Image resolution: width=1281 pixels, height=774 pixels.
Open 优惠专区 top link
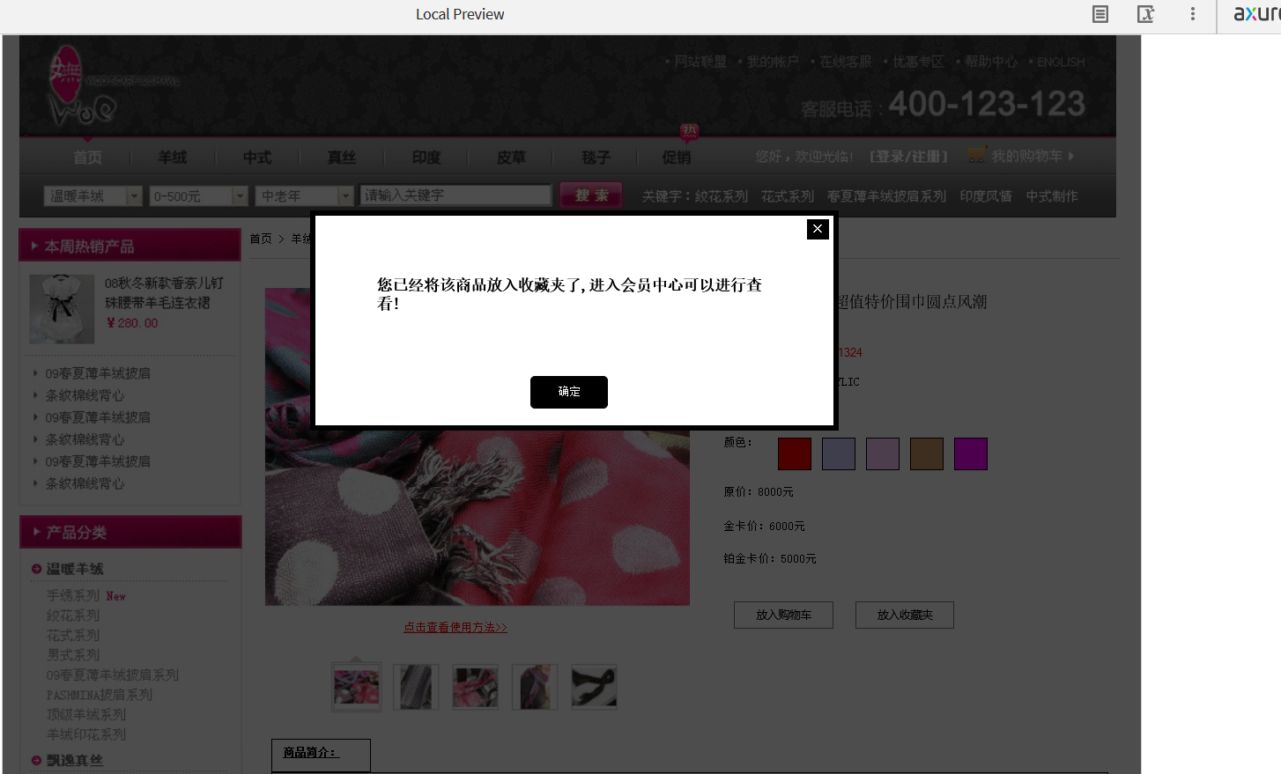tap(918, 62)
